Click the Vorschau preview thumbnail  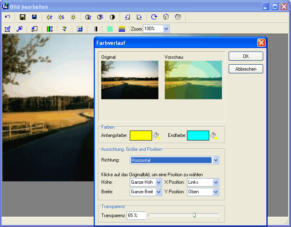193,80
